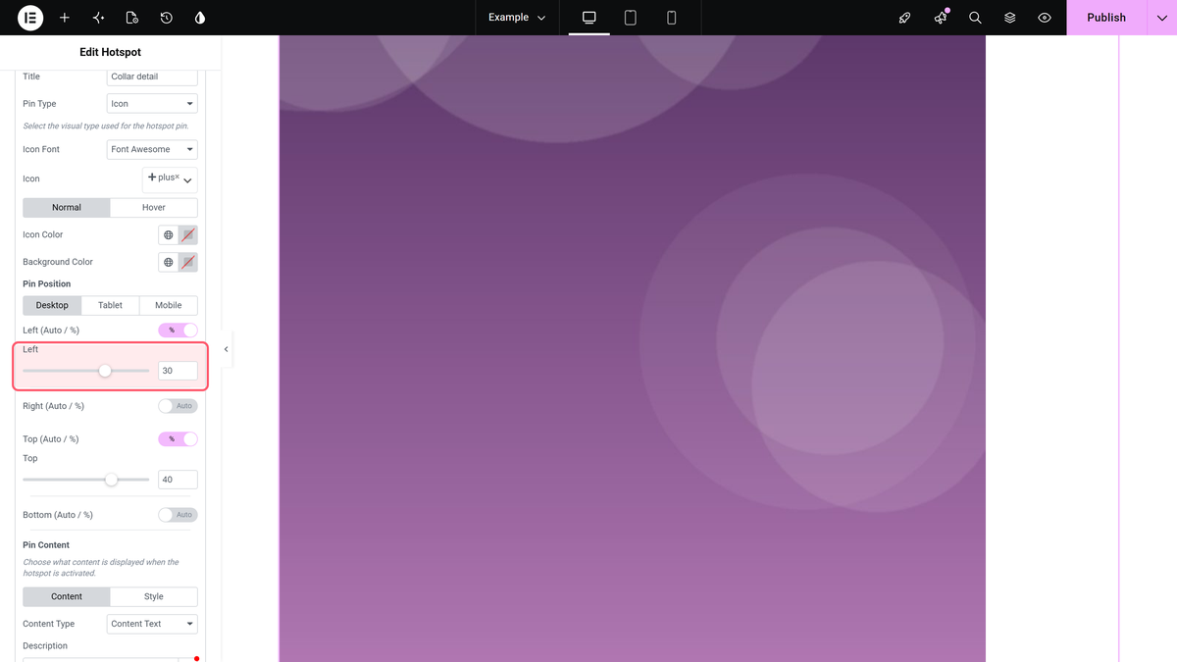The width and height of the screenshot is (1177, 662).
Task: Open the What's New megaphone icon
Action: [x=941, y=18]
